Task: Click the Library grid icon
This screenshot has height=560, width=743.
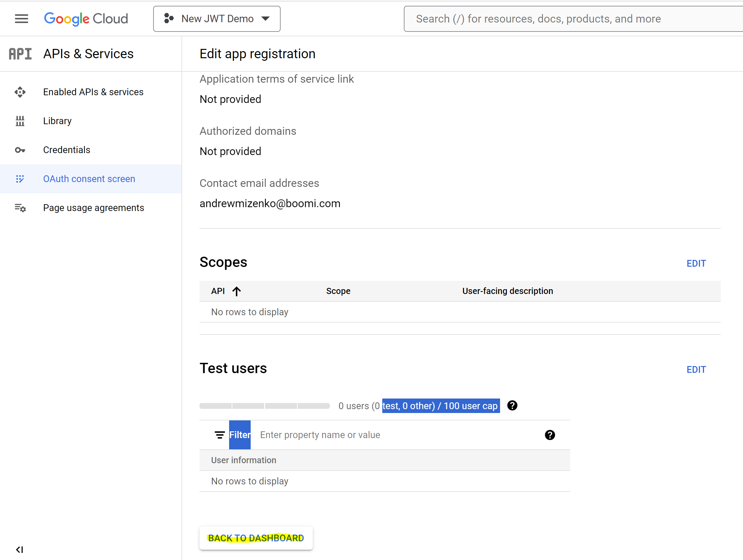Action: coord(20,121)
